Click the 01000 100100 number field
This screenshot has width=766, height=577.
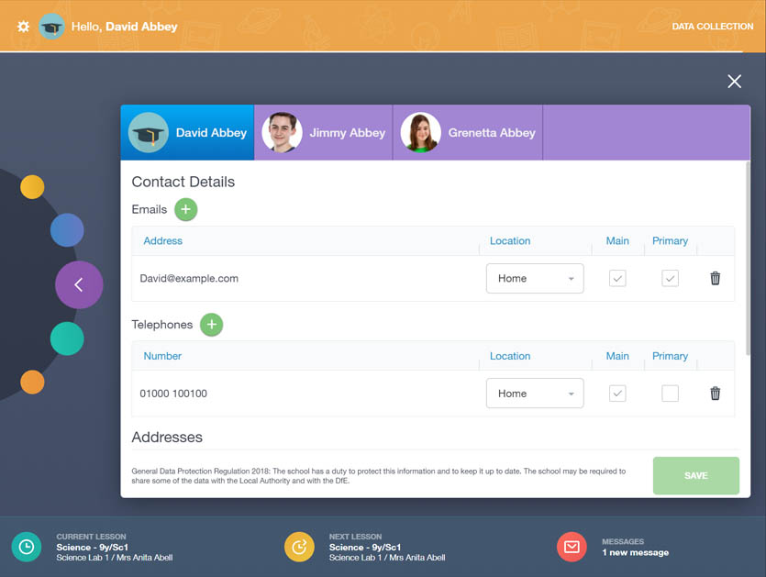click(173, 394)
